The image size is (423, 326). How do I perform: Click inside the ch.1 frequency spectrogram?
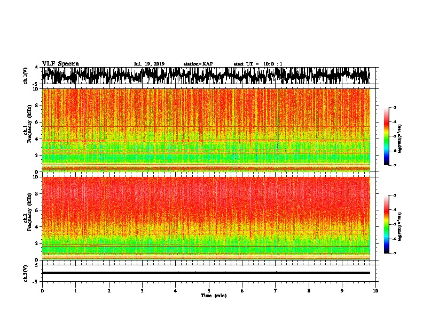coord(206,130)
